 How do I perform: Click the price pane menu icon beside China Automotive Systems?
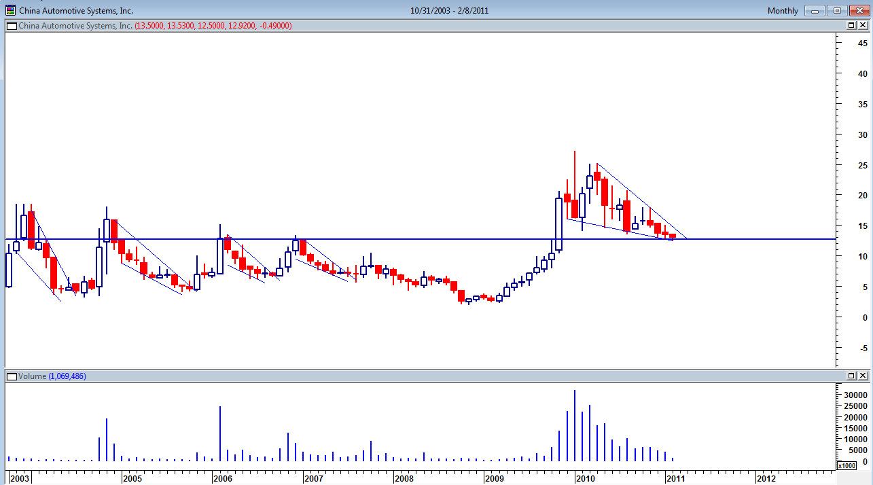(12, 25)
